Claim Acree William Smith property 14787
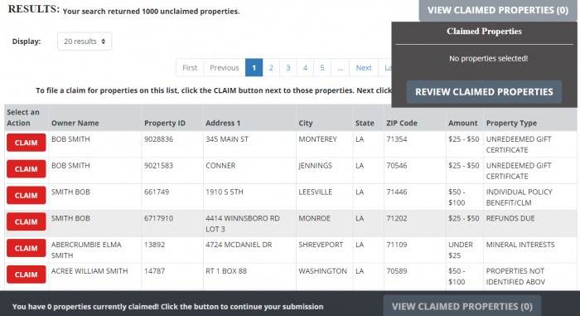The height and width of the screenshot is (316, 580). 26,275
